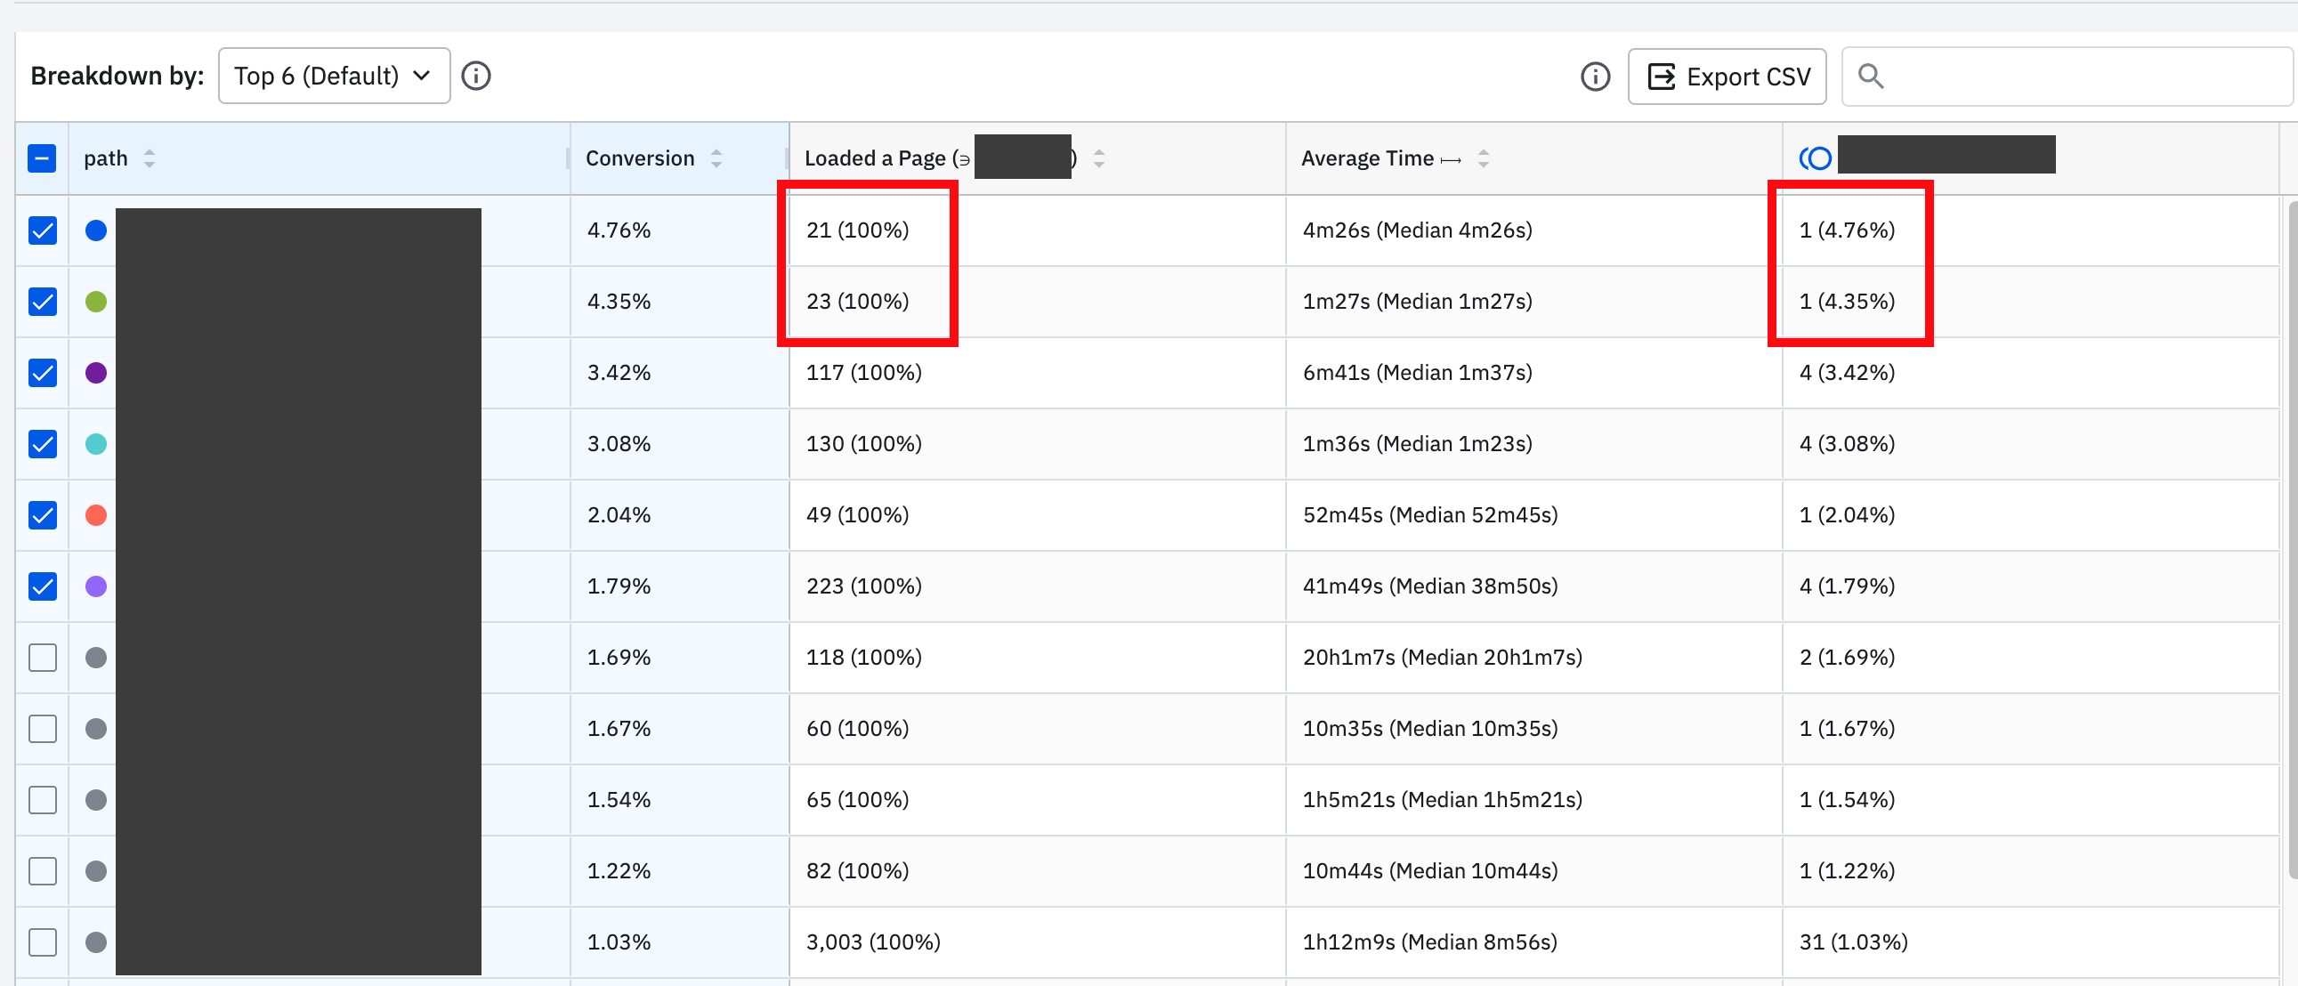Click the Export CSV button
Viewport: 2298px width, 986px height.
click(x=1728, y=77)
